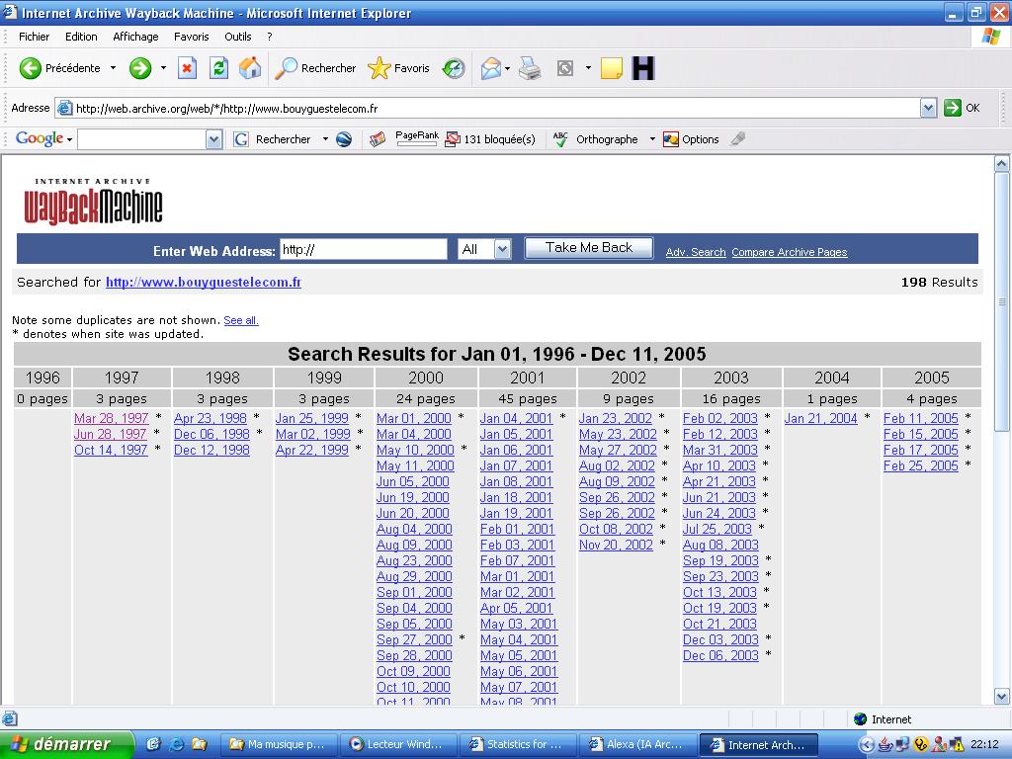Click the See all. link
The height and width of the screenshot is (759, 1012).
click(x=241, y=320)
